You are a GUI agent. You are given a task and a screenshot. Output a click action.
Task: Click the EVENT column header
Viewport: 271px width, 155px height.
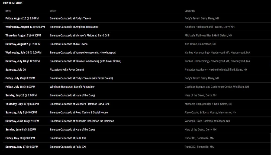click(x=53, y=11)
